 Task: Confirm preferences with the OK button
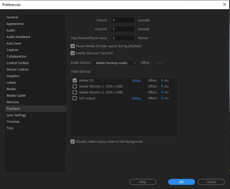[x=182, y=182]
